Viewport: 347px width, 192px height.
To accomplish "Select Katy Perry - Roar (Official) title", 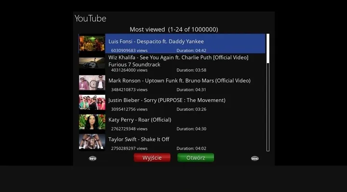I will coord(140,120).
